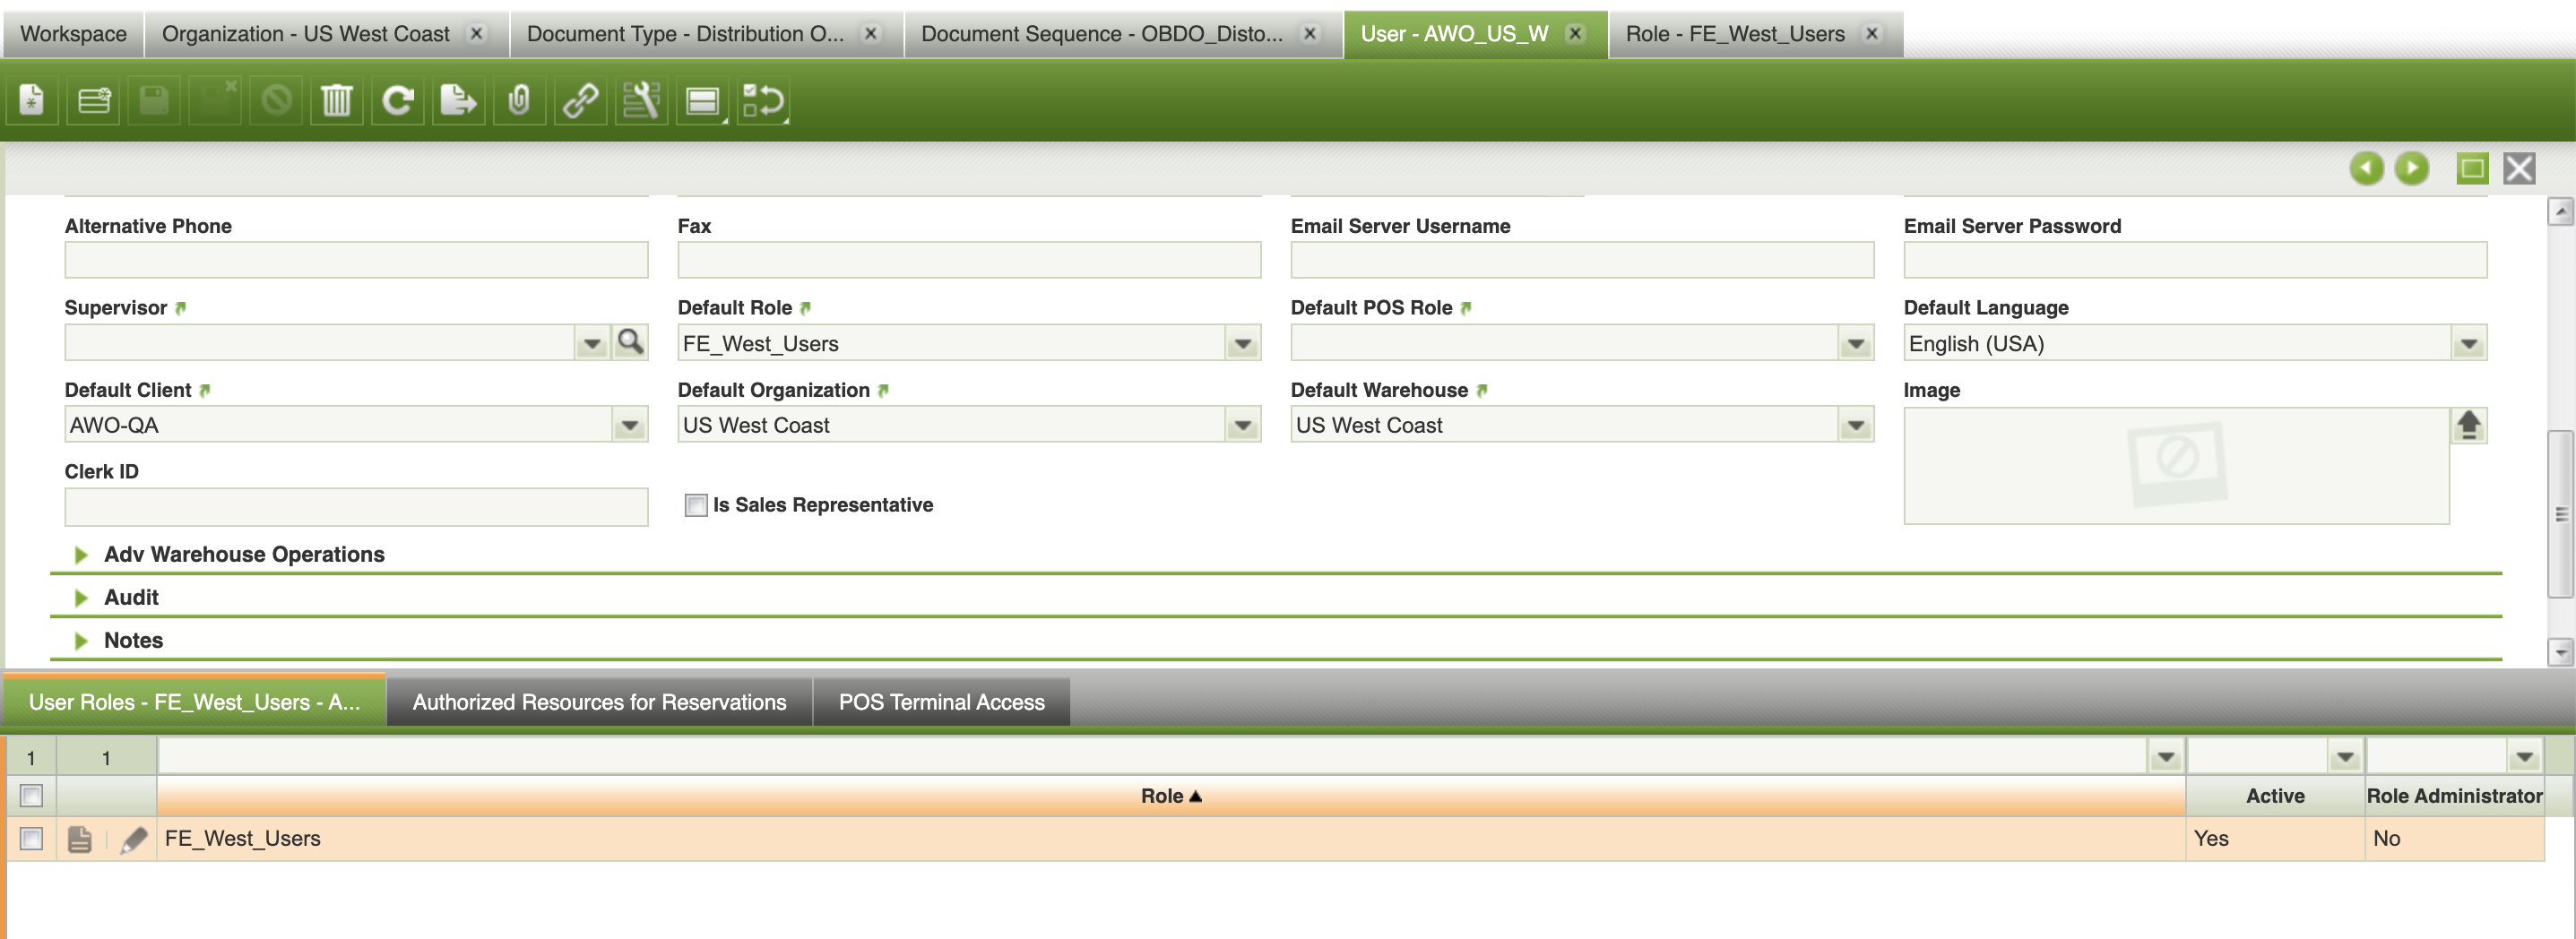Open the POS Terminal Access subtab
2576x939 pixels.
[941, 702]
